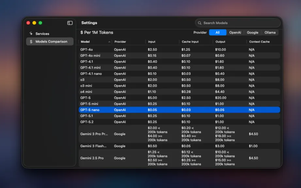This screenshot has width=301, height=188.
Task: Click the $2.50 cache input for GPT-5
Action: pos(186,98)
